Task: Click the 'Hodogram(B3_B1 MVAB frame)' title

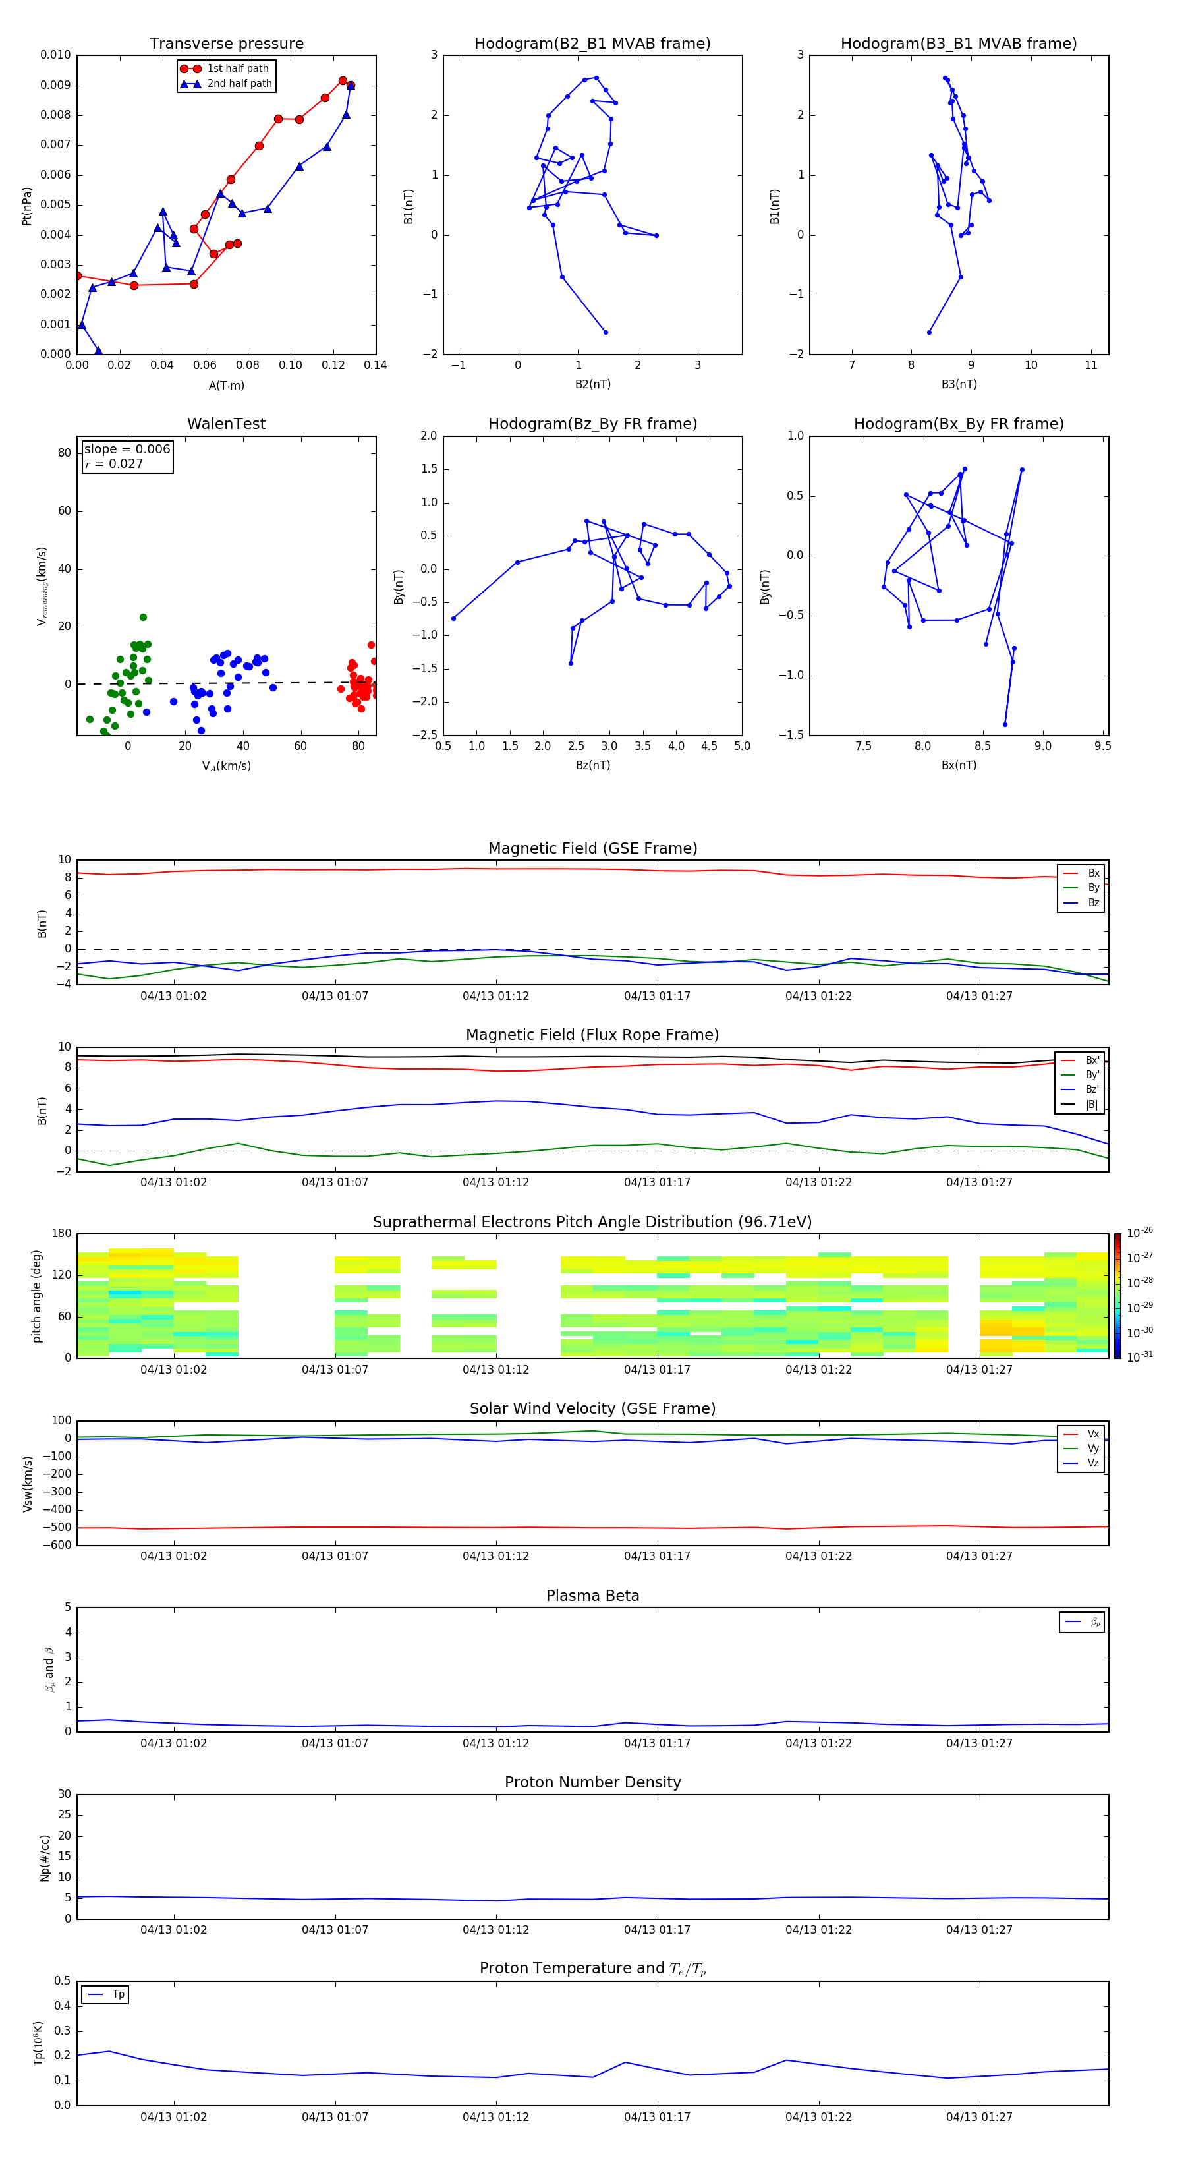Action: coord(959,43)
